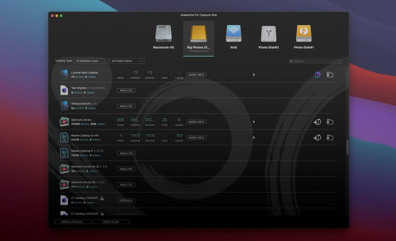Click MORE INFO for Master Catalog-2-v10

(x=196, y=138)
